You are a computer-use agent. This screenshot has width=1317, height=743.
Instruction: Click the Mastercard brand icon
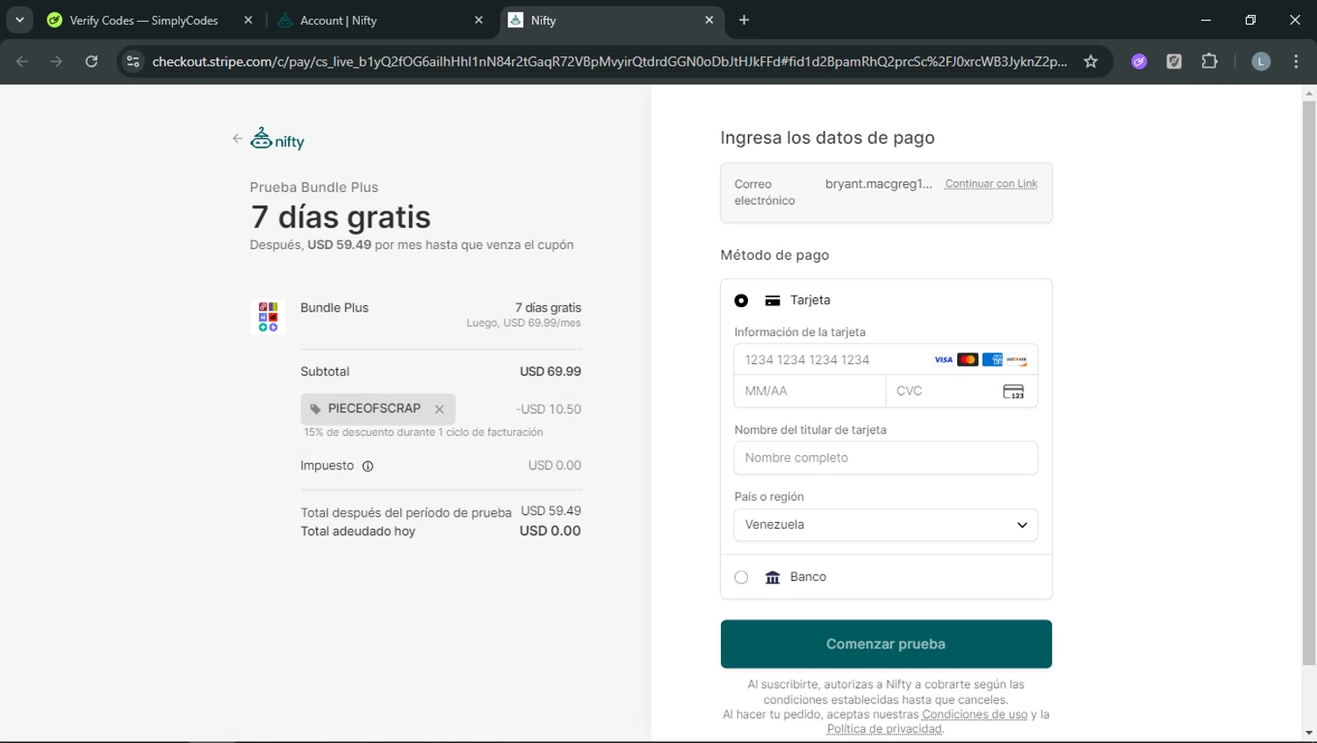968,360
